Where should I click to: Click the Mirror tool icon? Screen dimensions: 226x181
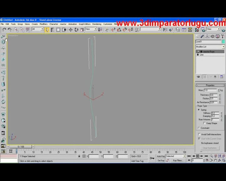tap(165, 30)
